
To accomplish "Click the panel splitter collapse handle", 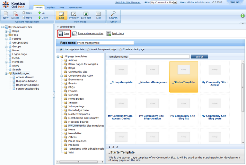I will tap(54, 95).
